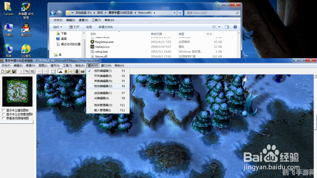The height and width of the screenshot is (178, 317).
Task: Save the map with the floppy disk icon
Action: pyautogui.click(x=14, y=72)
